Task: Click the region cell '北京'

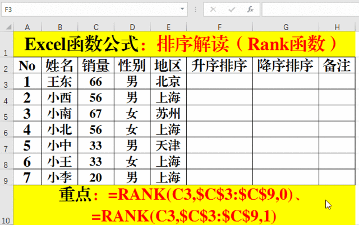Action: pyautogui.click(x=168, y=81)
